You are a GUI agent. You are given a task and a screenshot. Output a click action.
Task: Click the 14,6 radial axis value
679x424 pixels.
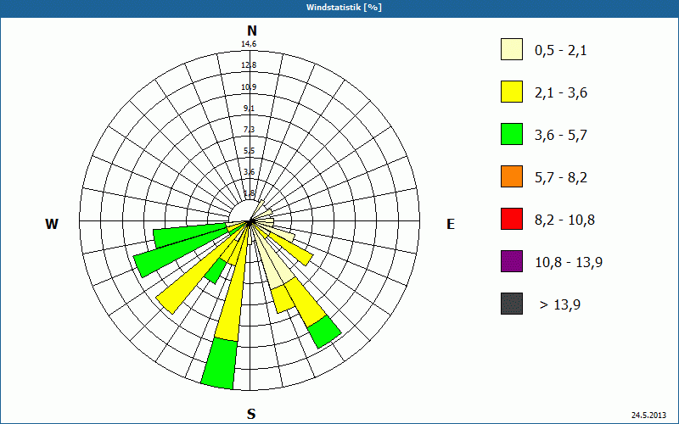click(249, 44)
